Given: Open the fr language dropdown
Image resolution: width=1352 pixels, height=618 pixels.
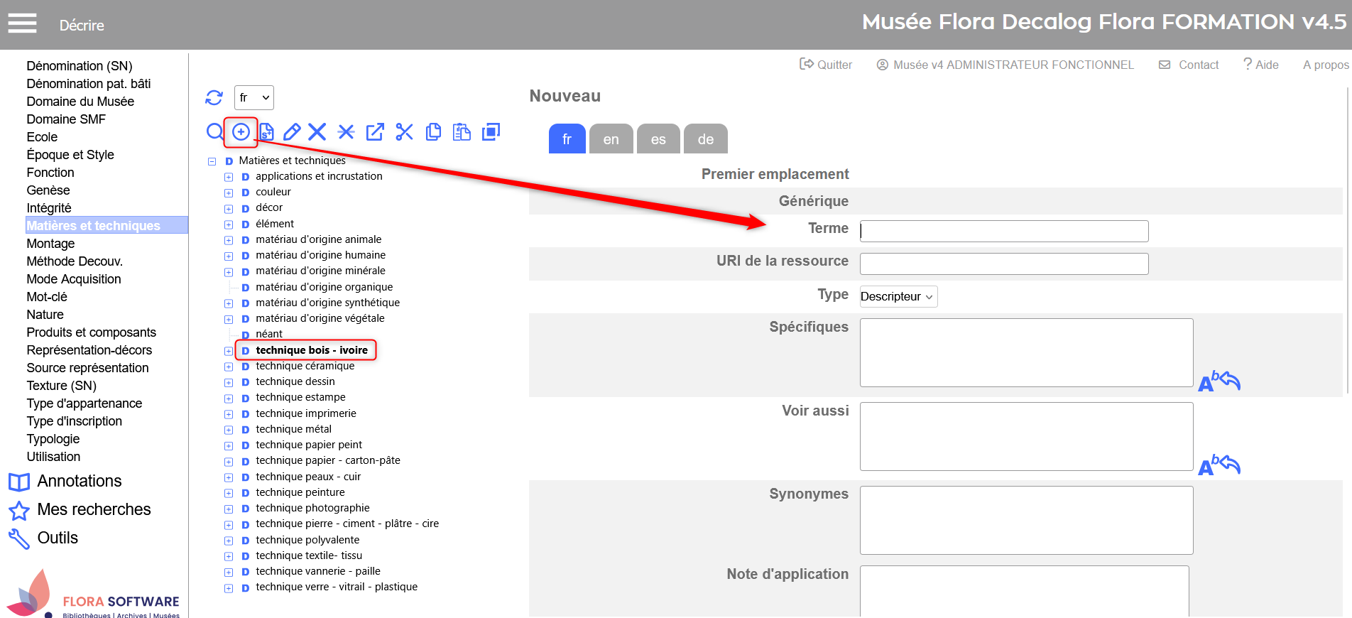Looking at the screenshot, I should click(253, 97).
